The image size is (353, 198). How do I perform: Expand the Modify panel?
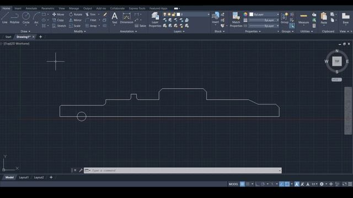tap(79, 31)
